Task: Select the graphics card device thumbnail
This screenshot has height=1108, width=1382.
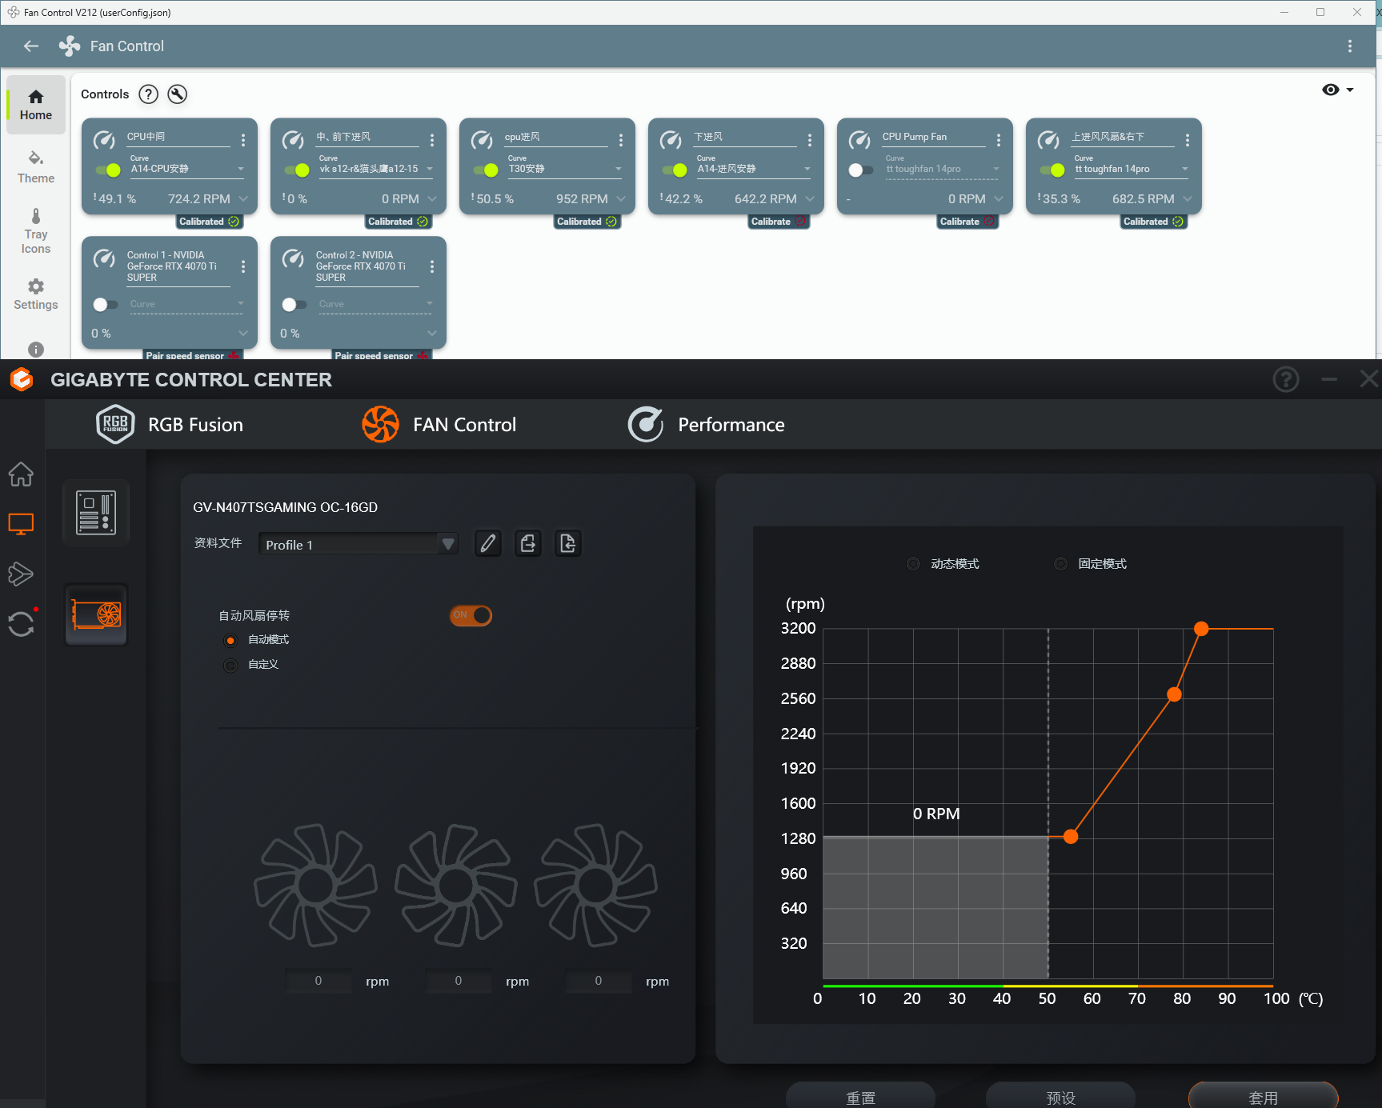Action: point(96,614)
